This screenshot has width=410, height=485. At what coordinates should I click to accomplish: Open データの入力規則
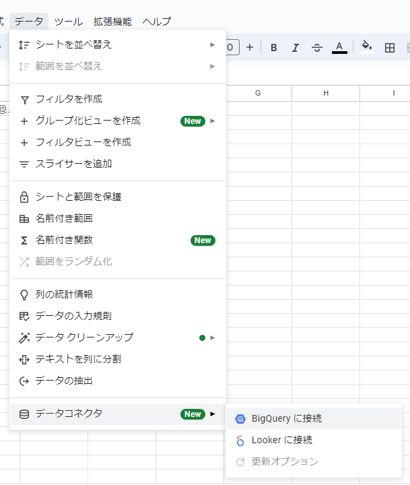click(x=118, y=316)
